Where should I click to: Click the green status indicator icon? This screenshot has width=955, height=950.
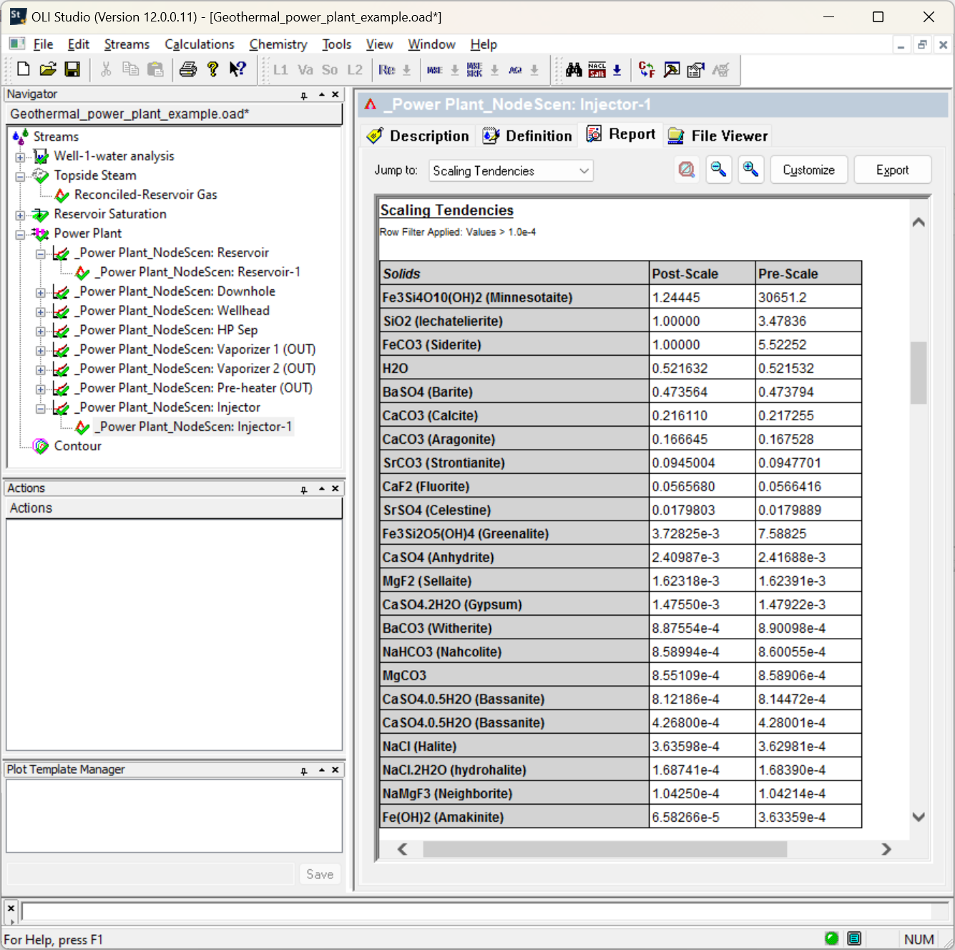(x=831, y=939)
